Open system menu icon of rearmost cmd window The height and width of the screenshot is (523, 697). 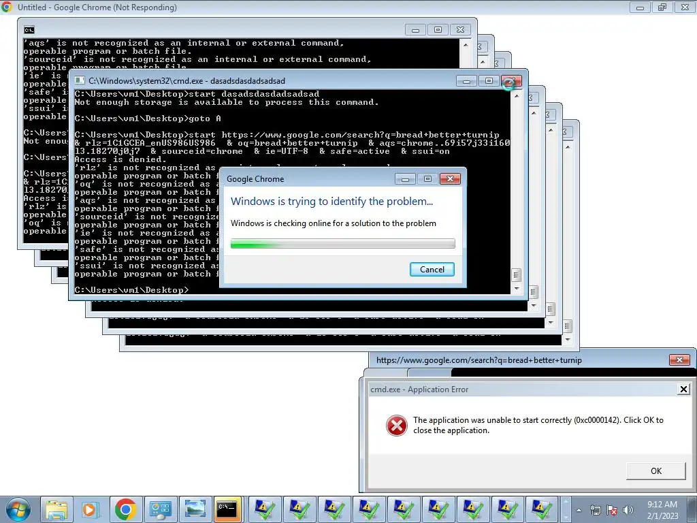pyautogui.click(x=29, y=30)
